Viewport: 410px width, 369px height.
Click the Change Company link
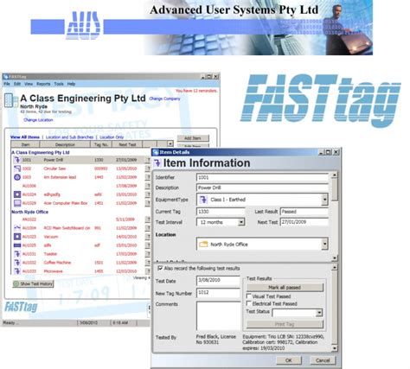pos(164,99)
